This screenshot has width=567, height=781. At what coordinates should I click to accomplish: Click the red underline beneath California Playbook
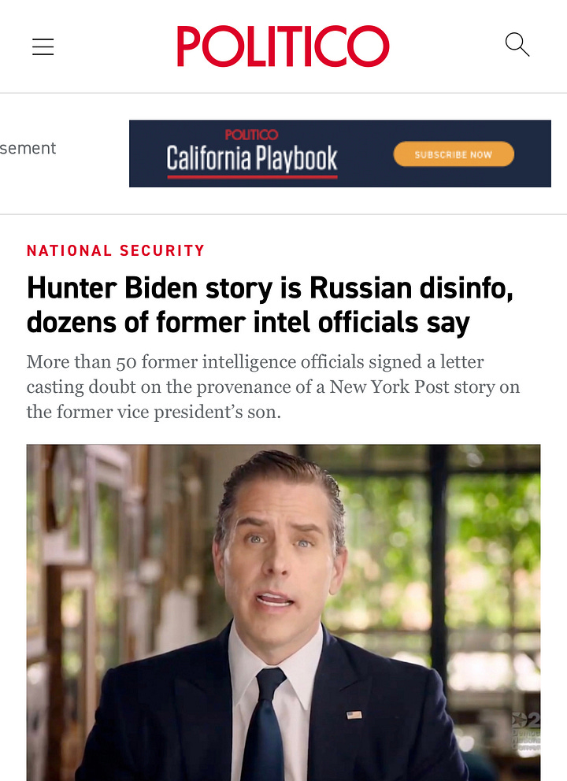252,177
